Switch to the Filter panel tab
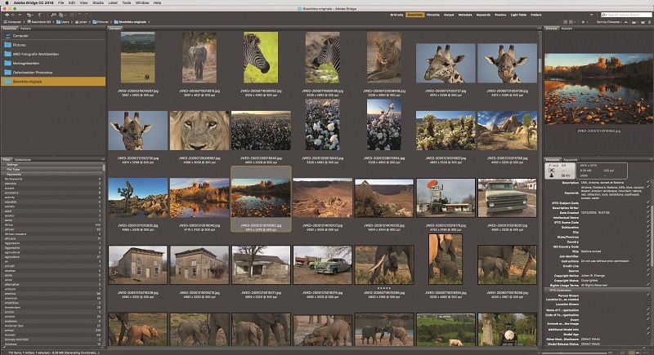Image resolution: width=654 pixels, height=355 pixels. (x=7, y=159)
